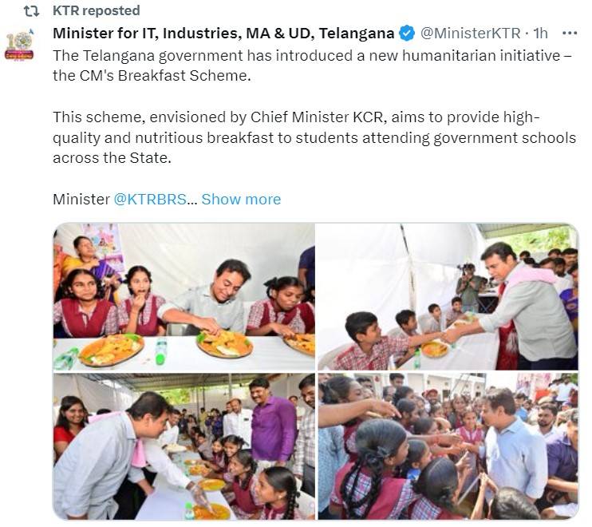The height and width of the screenshot is (527, 592).
Task: Click the cameraman in the top-right photo
Action: 469,286
